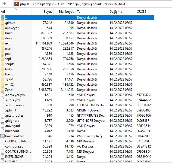The width and height of the screenshot is (172, 163).
Task: Sort files by the Tür column header
Action: (91, 12)
